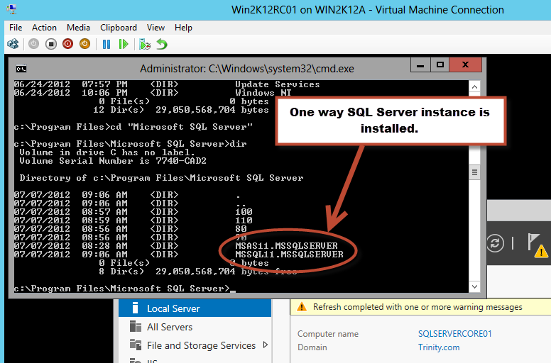Click the cmd vertical scrollbar thumb
This screenshot has height=363, width=551.
click(x=474, y=172)
